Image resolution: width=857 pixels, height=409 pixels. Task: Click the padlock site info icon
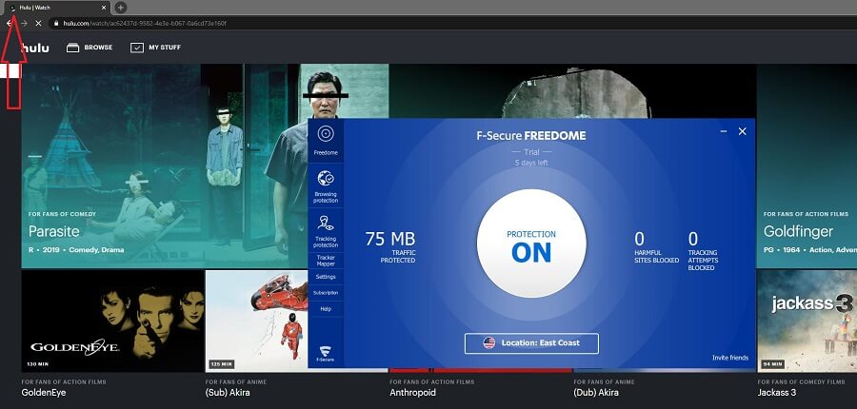pyautogui.click(x=56, y=24)
